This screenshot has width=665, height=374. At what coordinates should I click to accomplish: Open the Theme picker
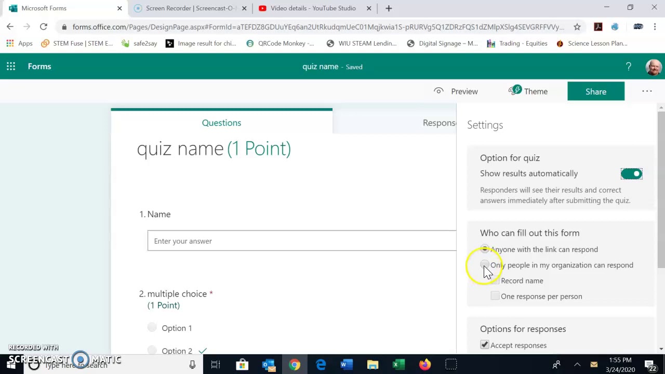pos(528,91)
